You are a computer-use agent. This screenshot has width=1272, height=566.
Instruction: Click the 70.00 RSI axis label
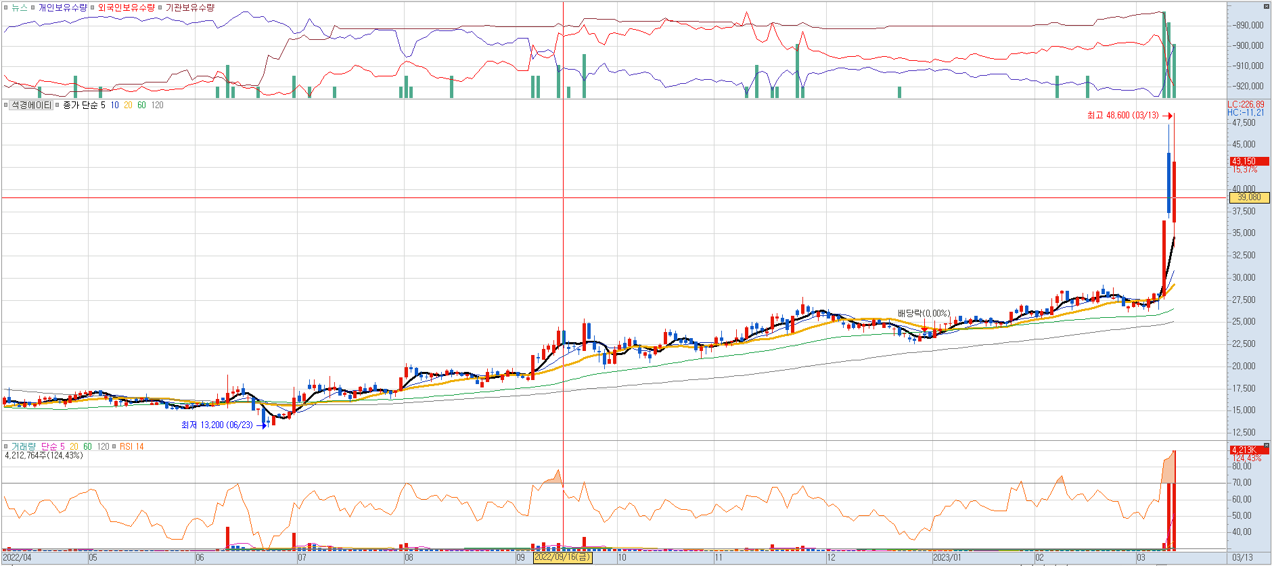pos(1242,483)
